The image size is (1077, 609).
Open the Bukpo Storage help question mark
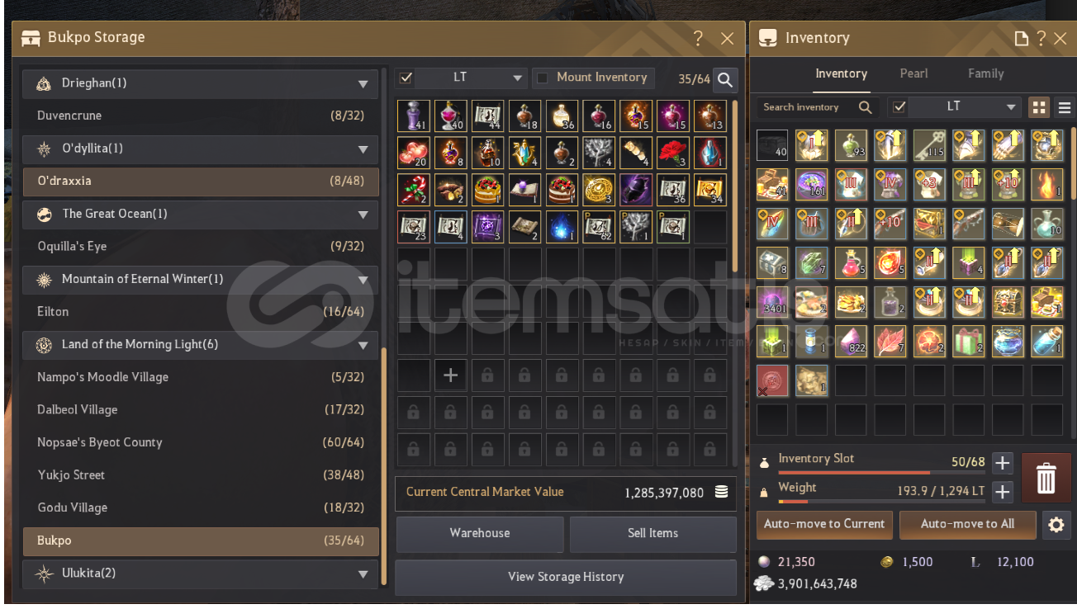[698, 39]
